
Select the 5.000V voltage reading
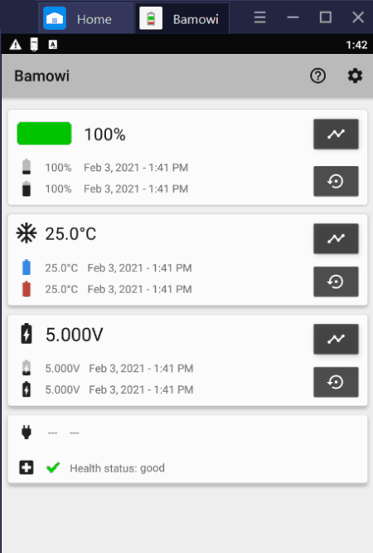75,335
